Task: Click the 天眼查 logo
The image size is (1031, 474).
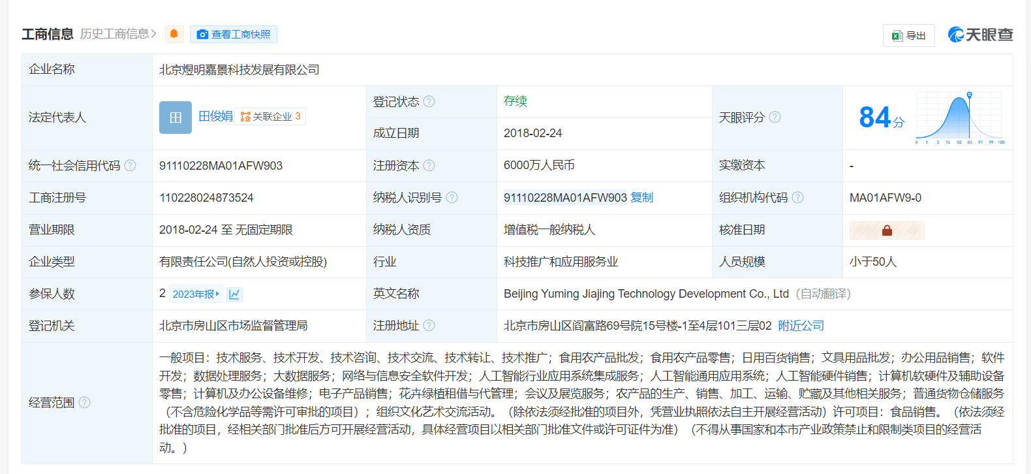Action: pos(980,35)
